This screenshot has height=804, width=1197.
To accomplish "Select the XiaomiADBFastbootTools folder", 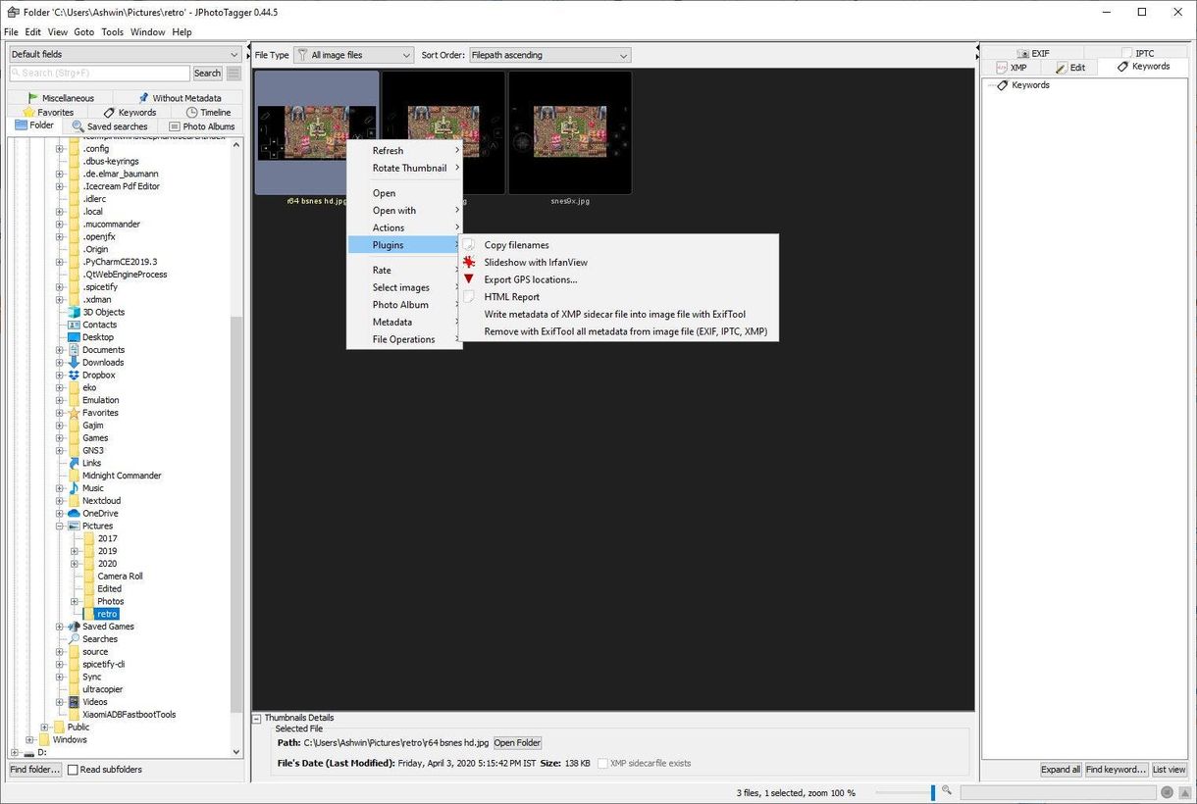I will tap(129, 715).
